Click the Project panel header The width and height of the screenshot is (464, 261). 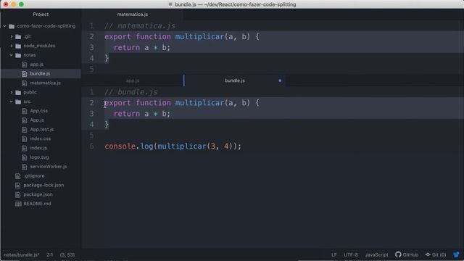point(41,14)
